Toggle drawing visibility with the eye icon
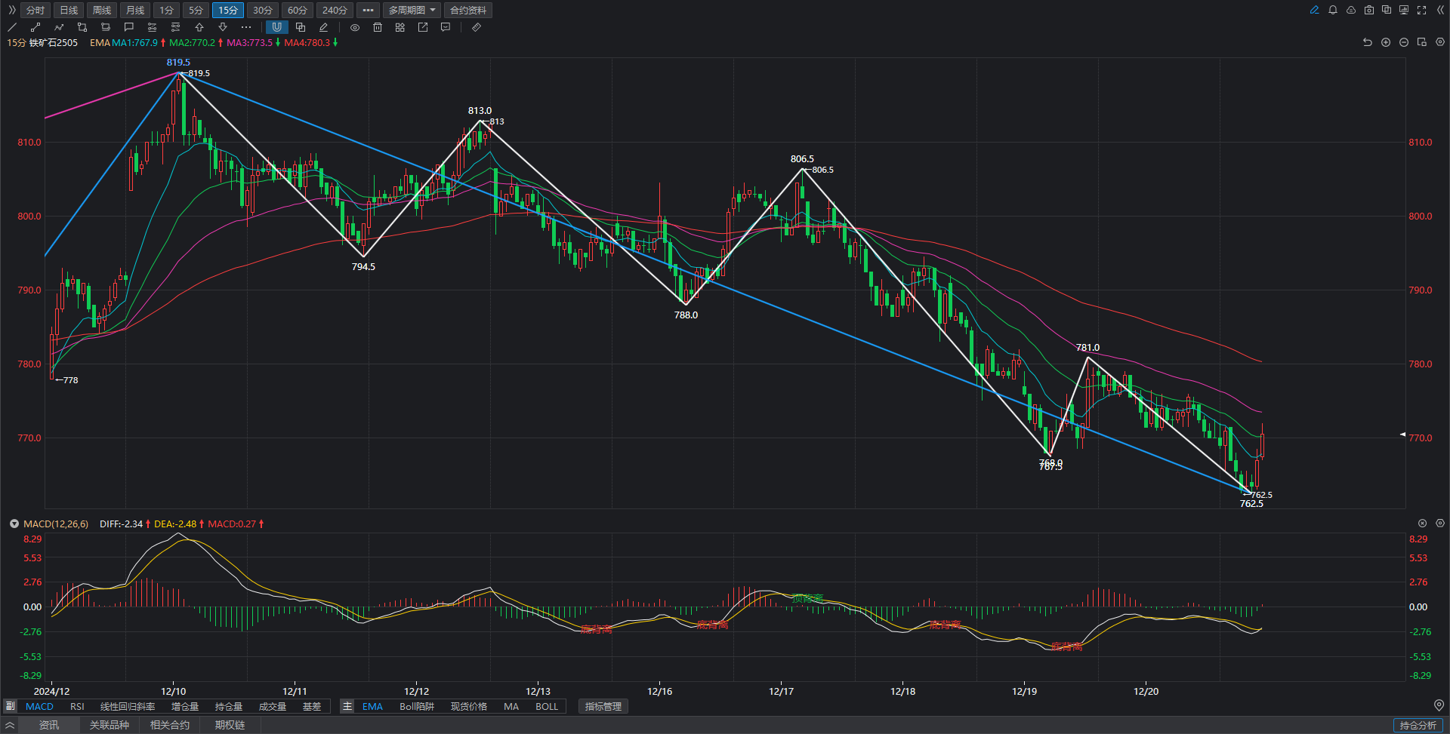This screenshot has width=1450, height=734. pos(355,27)
